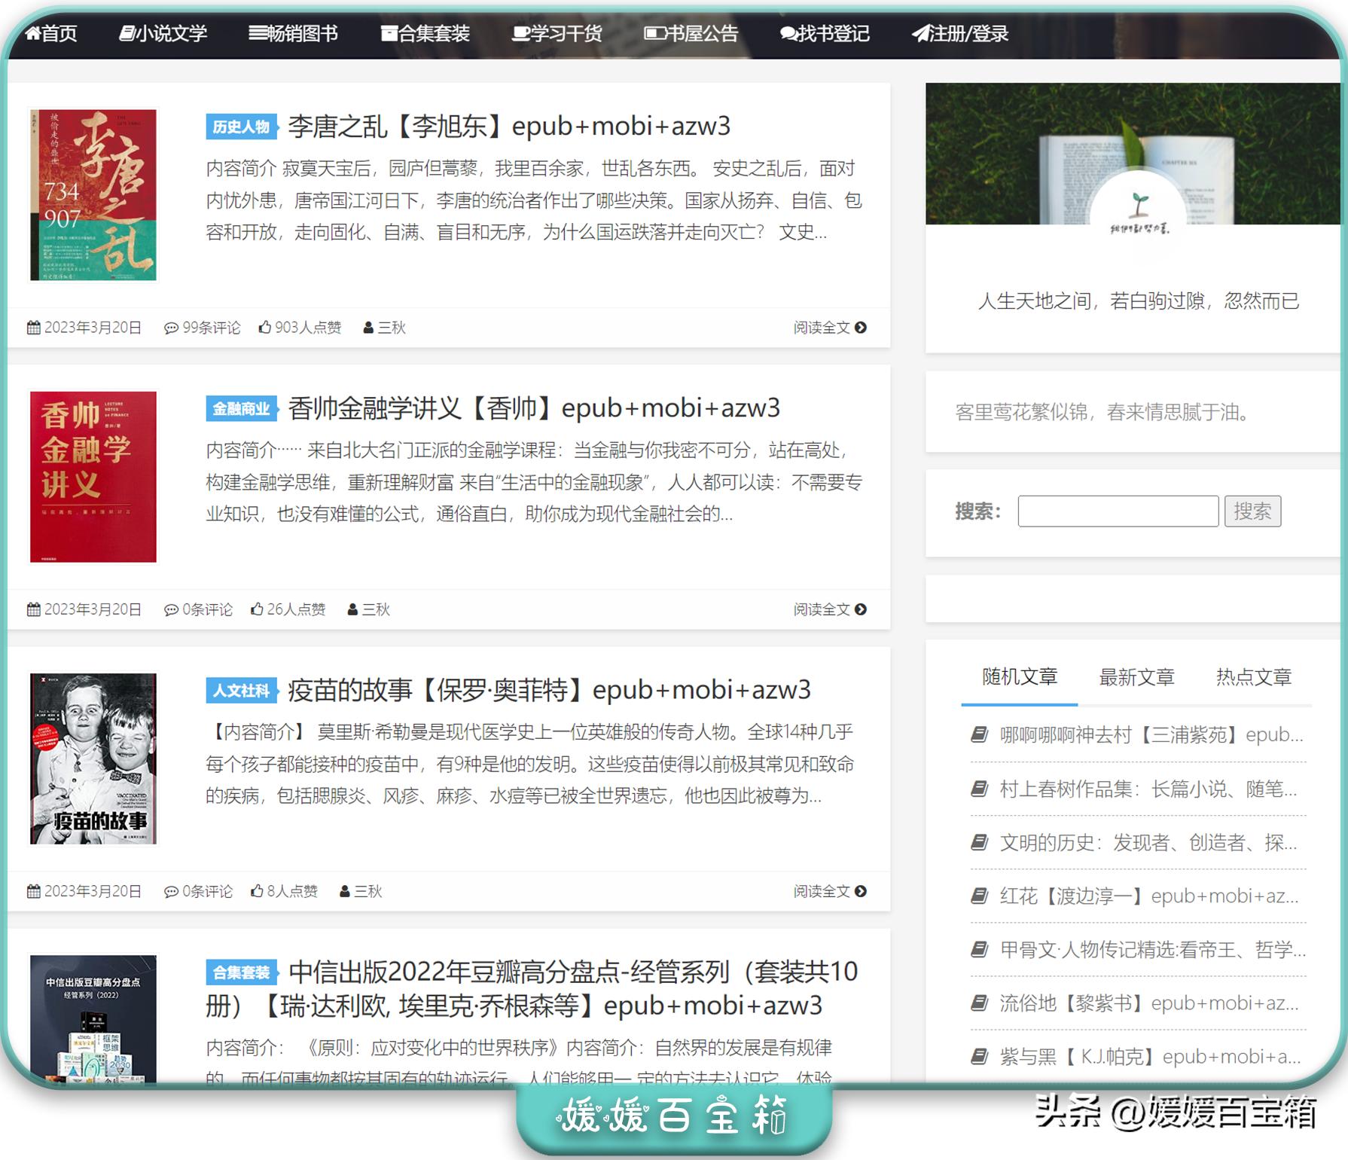Click inside the search input field

pos(1118,511)
